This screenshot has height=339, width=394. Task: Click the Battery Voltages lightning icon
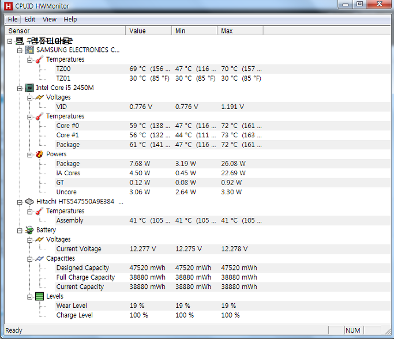tap(39, 240)
